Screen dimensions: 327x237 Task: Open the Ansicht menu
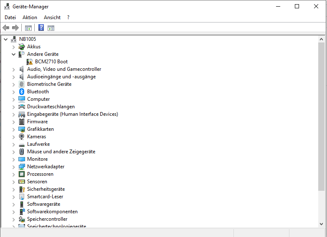pyautogui.click(x=52, y=17)
